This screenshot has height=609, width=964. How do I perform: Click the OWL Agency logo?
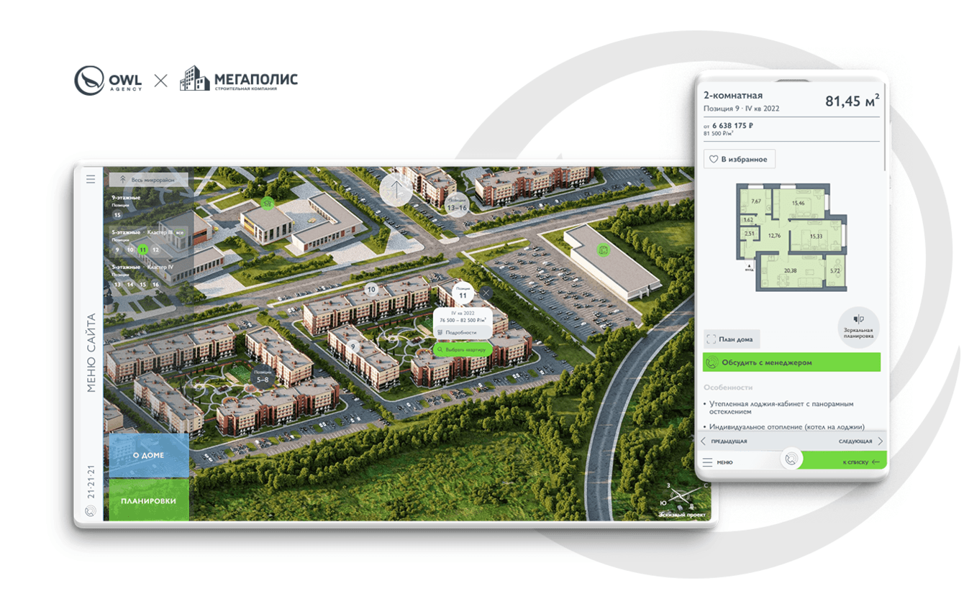point(109,80)
